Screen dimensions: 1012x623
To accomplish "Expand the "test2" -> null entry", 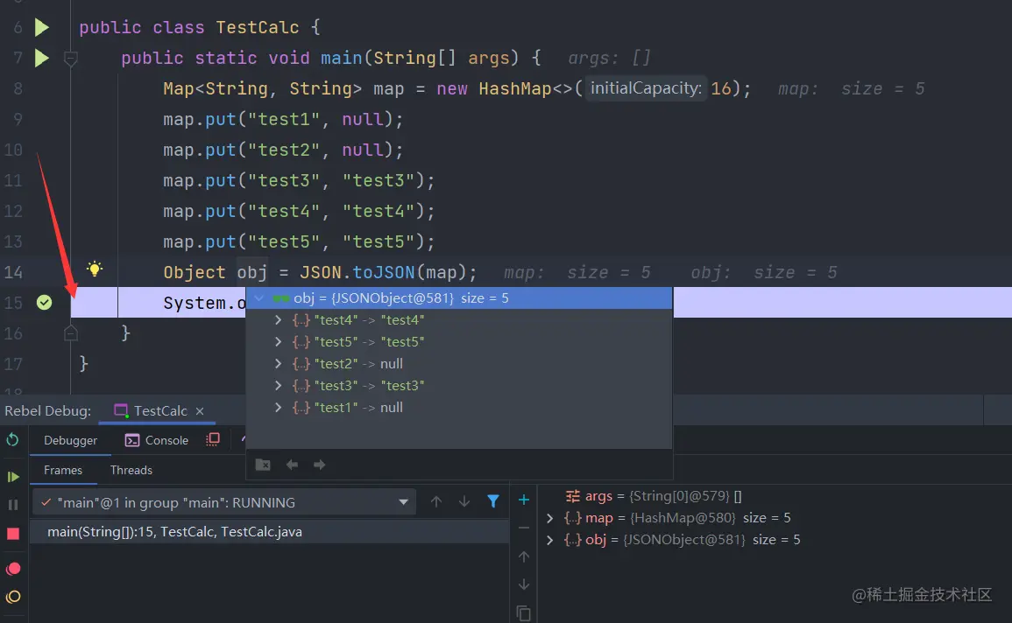I will point(278,364).
